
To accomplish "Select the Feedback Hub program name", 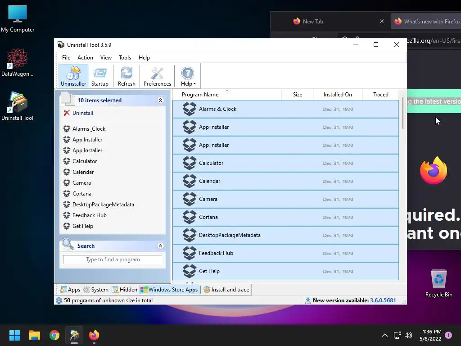I will coord(216,253).
